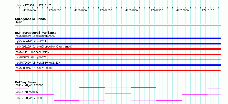This screenshot has height=104, width=228.
Task: Open variant nsv5470490 (ByrskaBishop2022) label
Action: click(x=38, y=63)
